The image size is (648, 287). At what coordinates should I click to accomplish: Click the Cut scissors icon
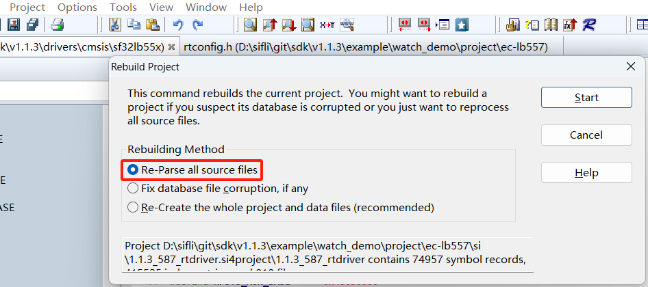114,25
